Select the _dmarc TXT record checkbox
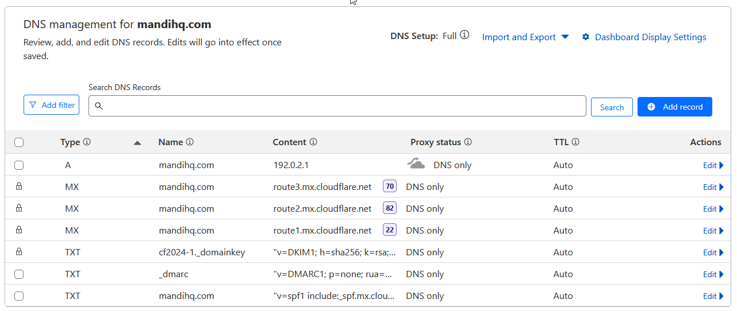 tap(19, 274)
